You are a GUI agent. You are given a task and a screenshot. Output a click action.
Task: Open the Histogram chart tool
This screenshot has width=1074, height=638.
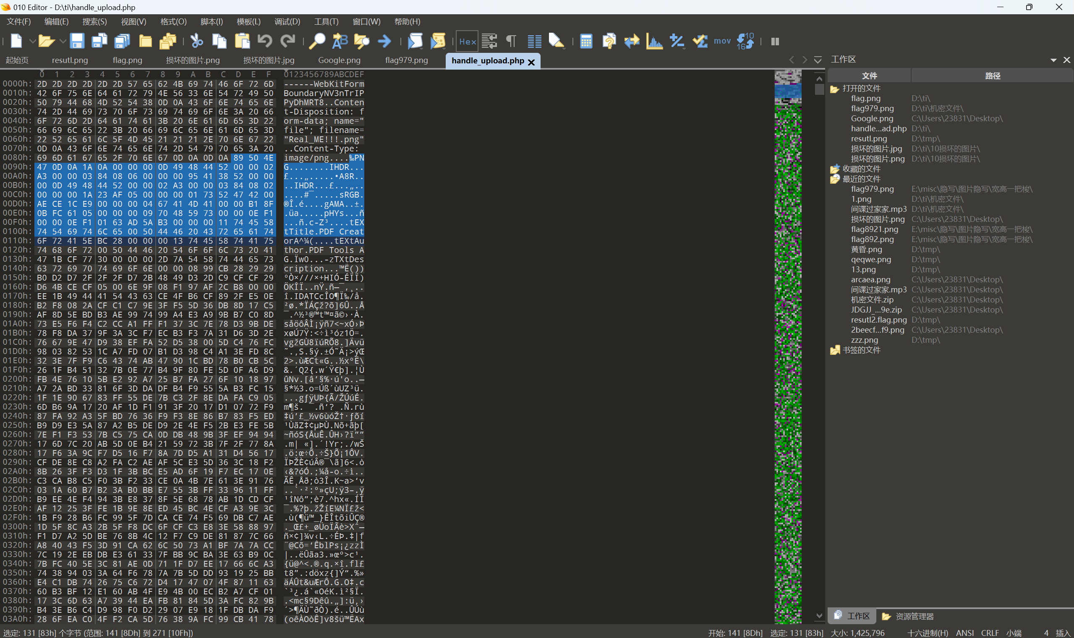pyautogui.click(x=654, y=41)
